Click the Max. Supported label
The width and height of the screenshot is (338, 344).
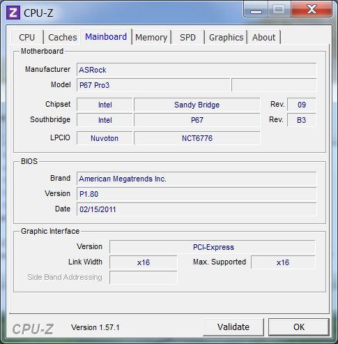tap(220, 262)
